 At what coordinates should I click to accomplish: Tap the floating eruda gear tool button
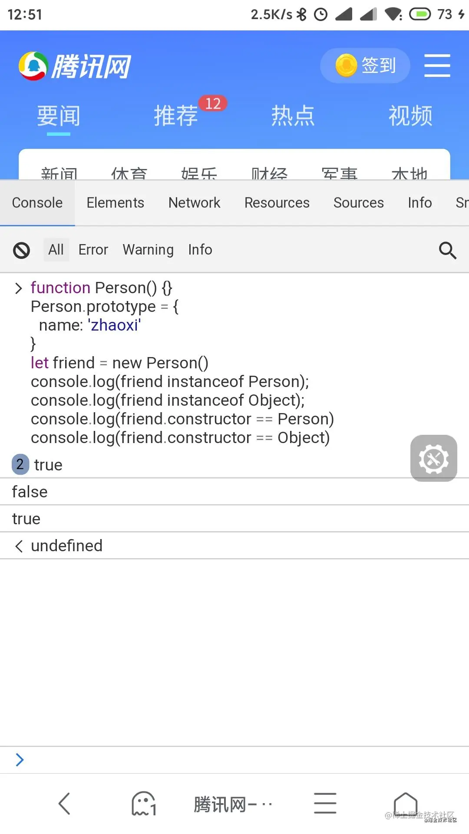[x=433, y=458]
